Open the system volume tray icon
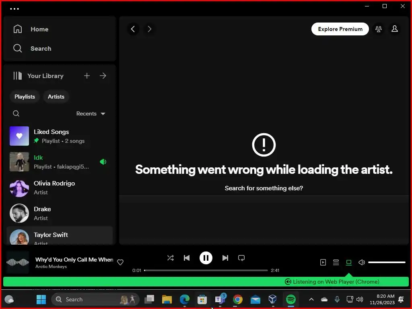The width and height of the screenshot is (412, 309). (x=360, y=299)
